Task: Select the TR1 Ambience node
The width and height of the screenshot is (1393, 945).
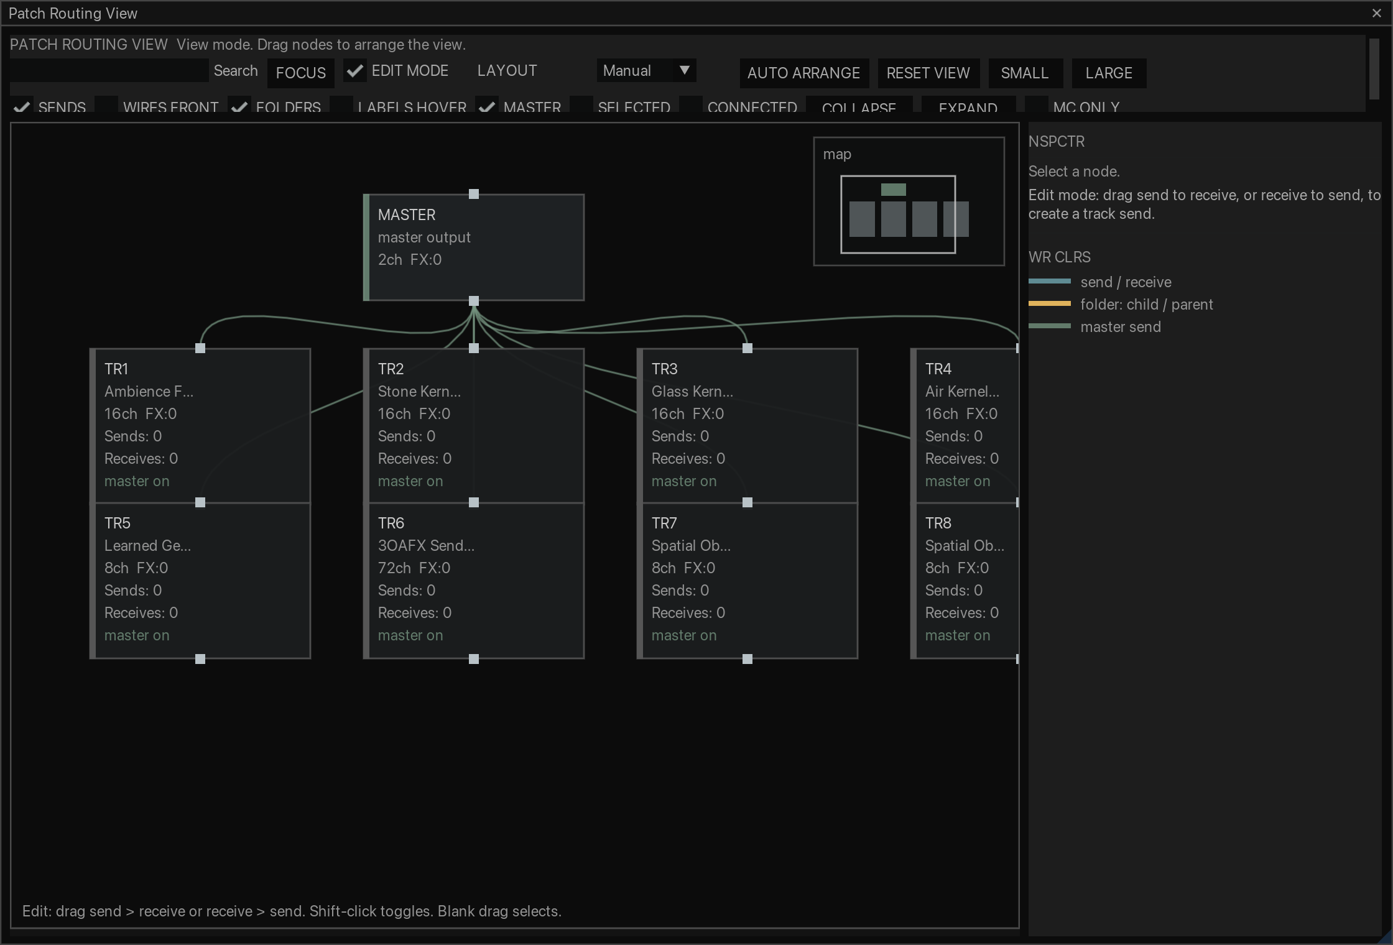Action: 200,425
